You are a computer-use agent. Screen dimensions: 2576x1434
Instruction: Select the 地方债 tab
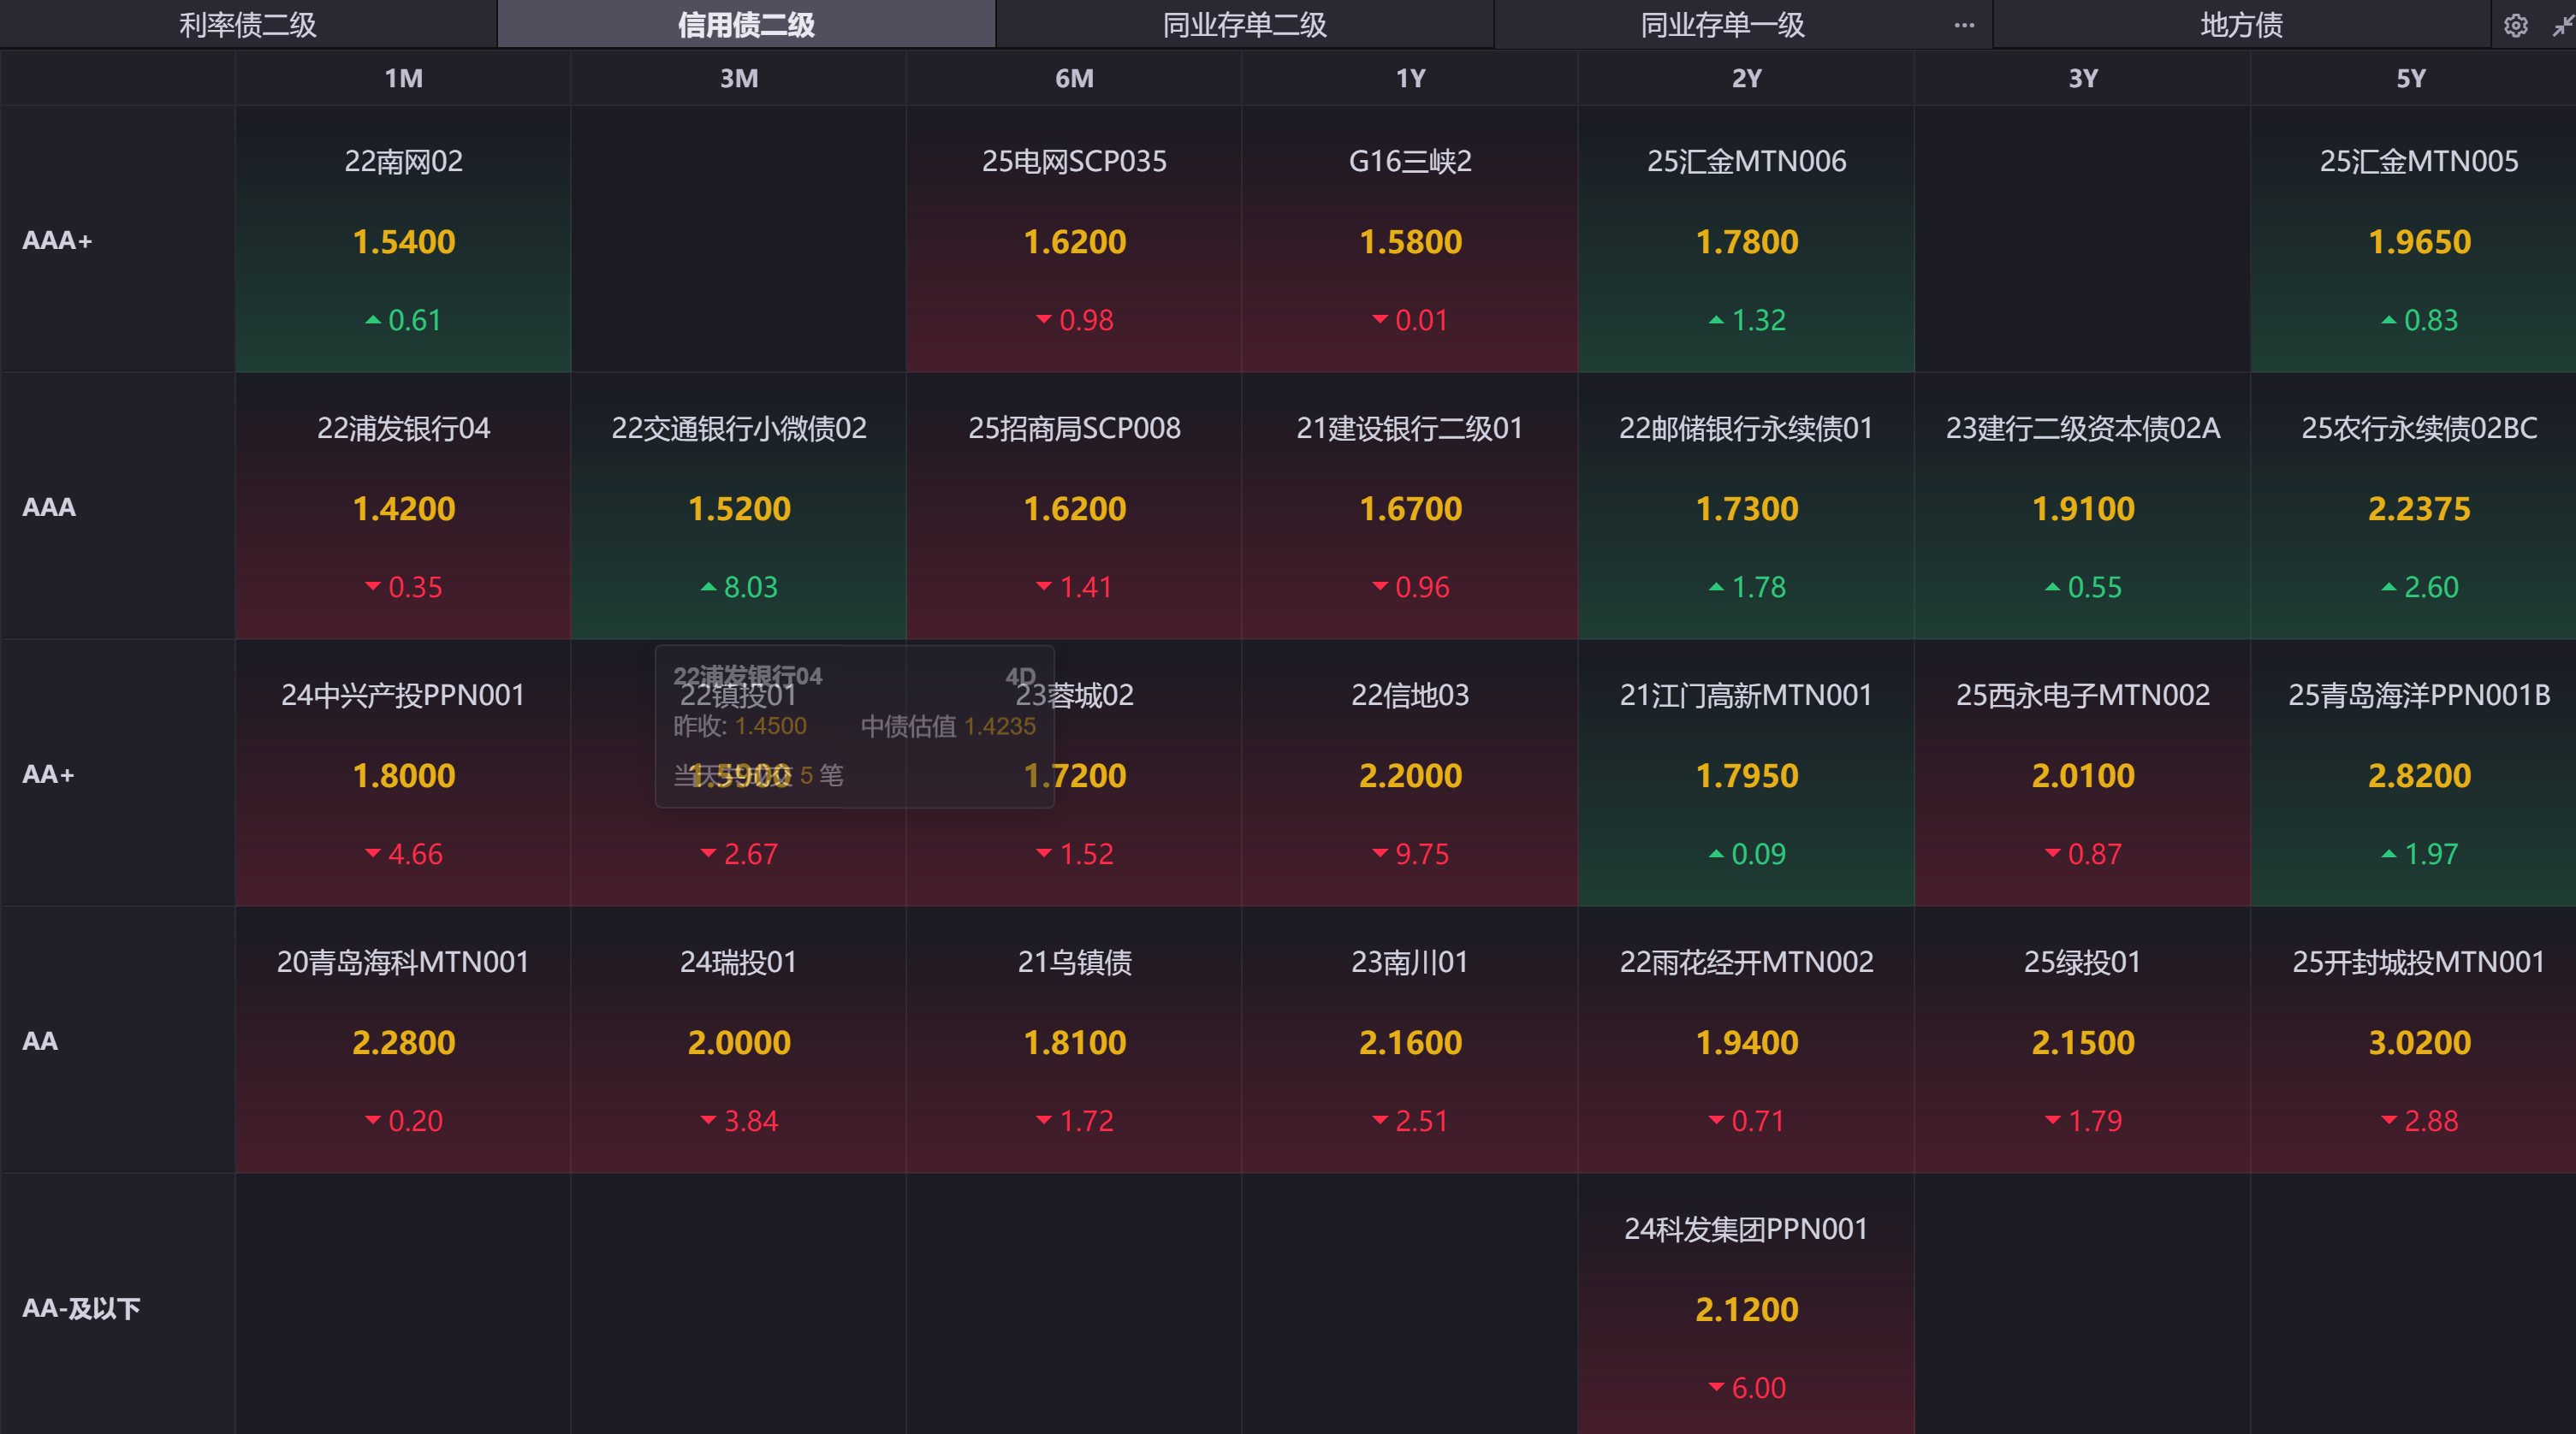coord(2241,25)
